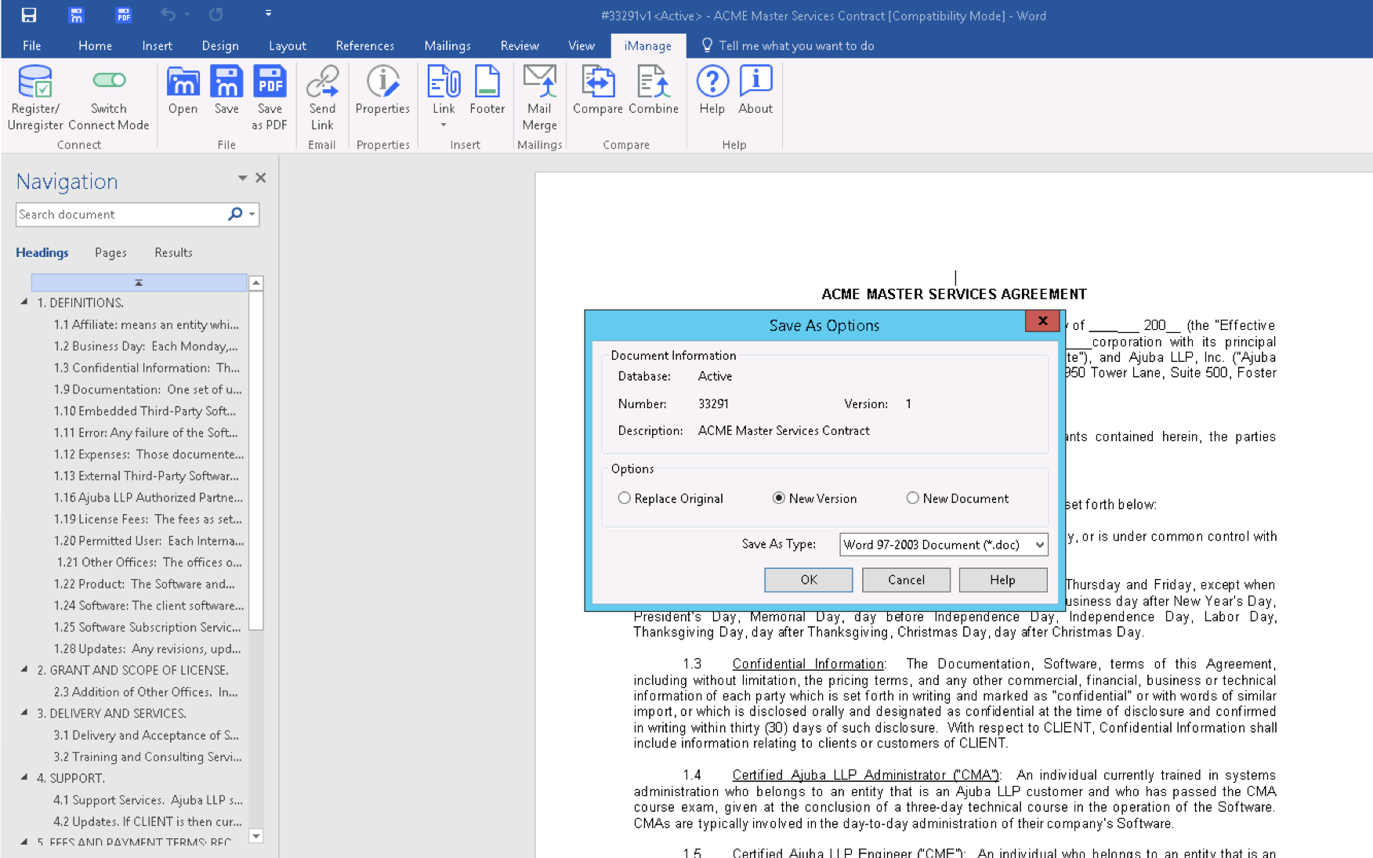Click Save icon in quick access toolbar
This screenshot has width=1373, height=858.
point(29,15)
